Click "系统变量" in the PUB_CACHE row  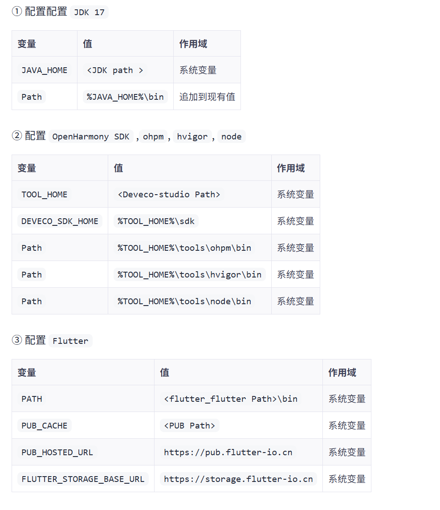click(346, 425)
